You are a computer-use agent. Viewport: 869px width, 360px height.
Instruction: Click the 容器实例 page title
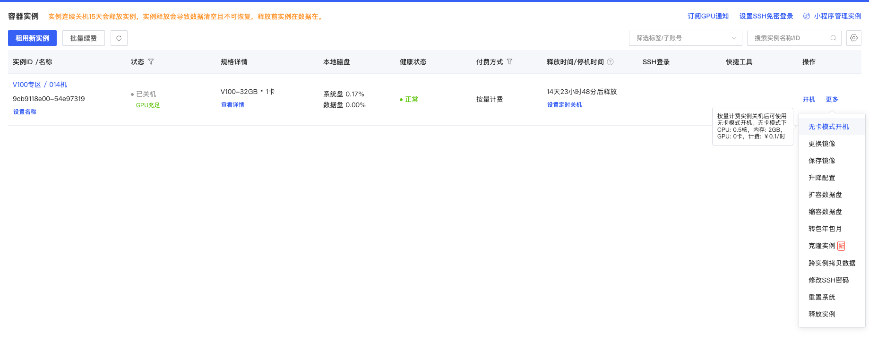(x=24, y=16)
